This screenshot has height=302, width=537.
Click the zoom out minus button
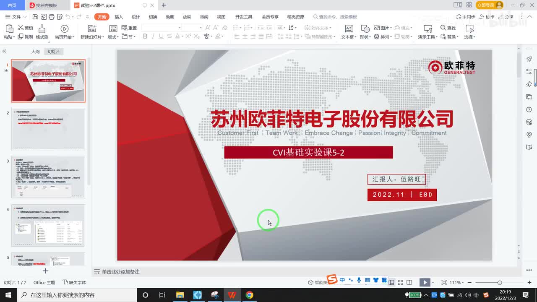[x=470, y=283]
